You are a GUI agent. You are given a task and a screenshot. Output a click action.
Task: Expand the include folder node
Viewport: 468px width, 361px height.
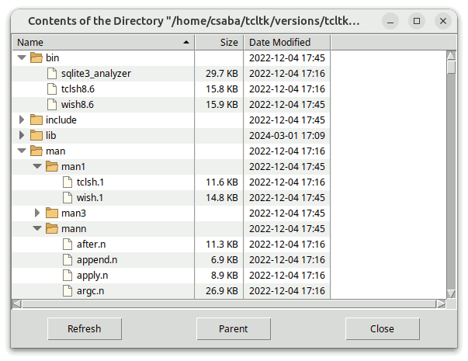point(22,120)
